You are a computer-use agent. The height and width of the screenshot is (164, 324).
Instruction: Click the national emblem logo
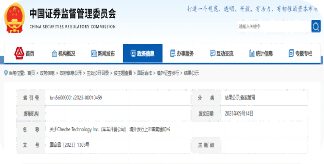tap(14, 18)
